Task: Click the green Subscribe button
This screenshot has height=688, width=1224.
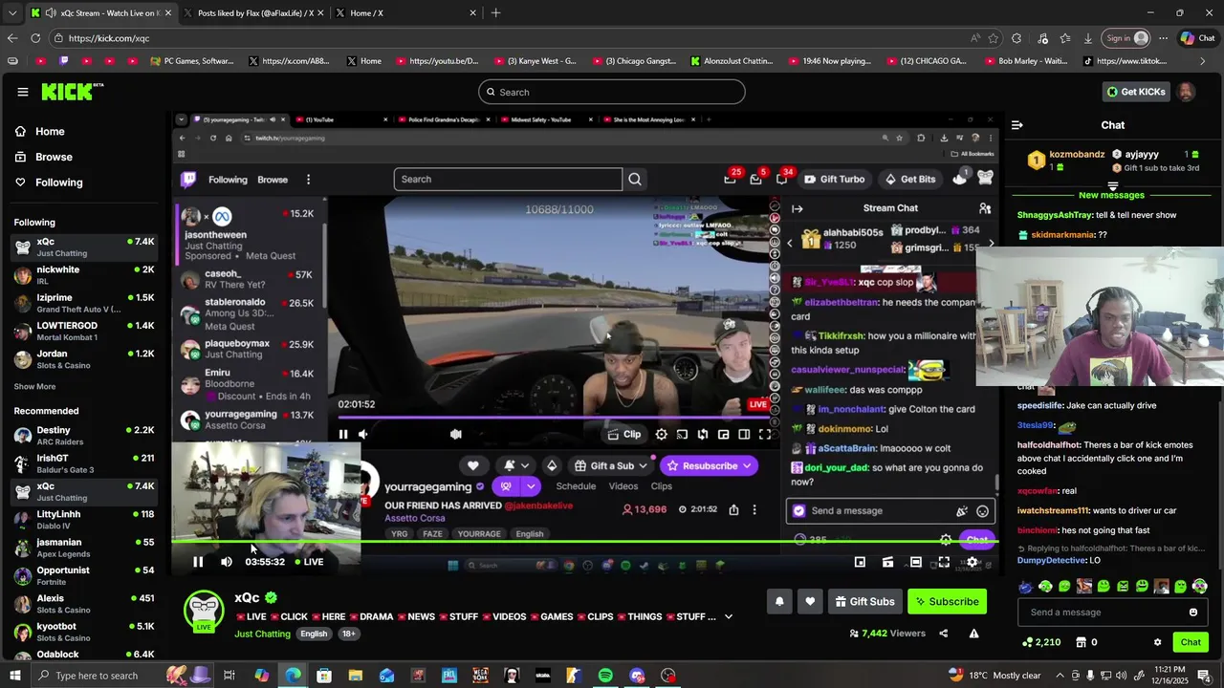Action: click(947, 601)
